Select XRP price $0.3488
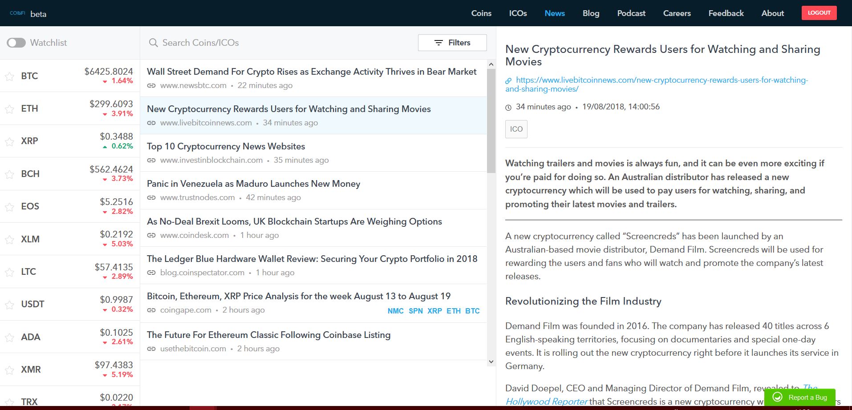 (x=116, y=137)
